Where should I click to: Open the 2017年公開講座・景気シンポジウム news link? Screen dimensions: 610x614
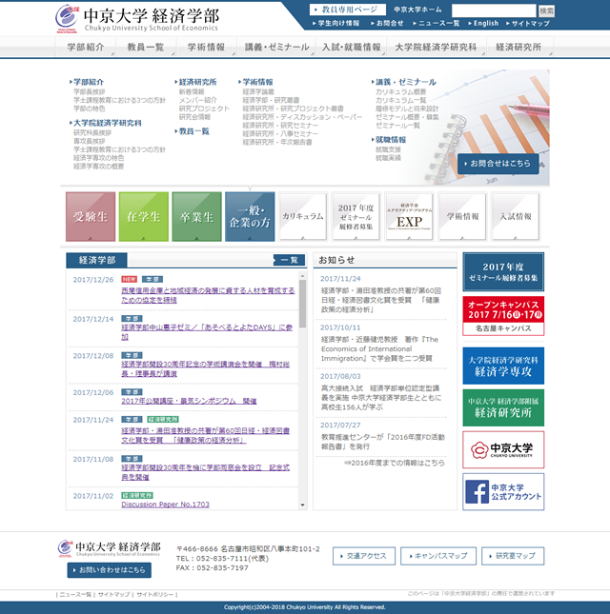pos(189,401)
